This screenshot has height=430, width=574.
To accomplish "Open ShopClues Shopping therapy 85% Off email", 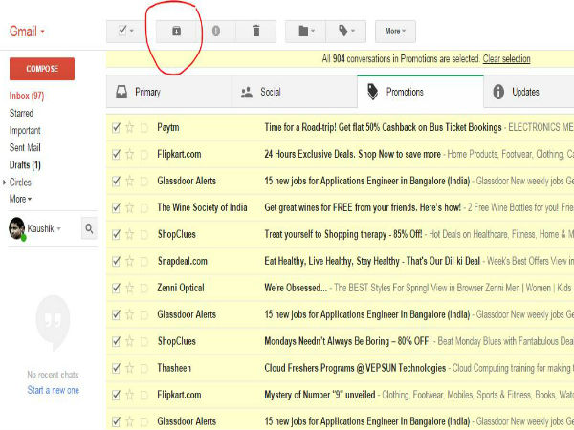I will pyautogui.click(x=341, y=234).
